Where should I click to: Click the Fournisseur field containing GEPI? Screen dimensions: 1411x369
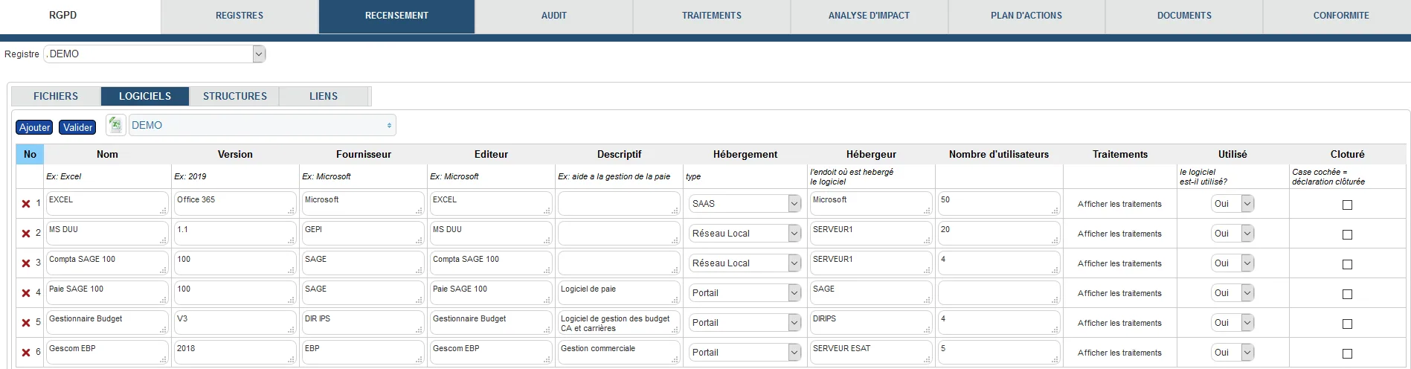[363, 234]
